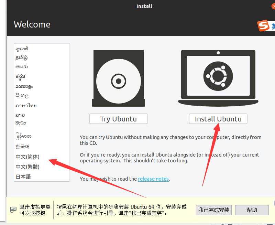Screen dimensions: 275x225
Task: Select ಕನ್ನಡ language
Action: (x=20, y=77)
